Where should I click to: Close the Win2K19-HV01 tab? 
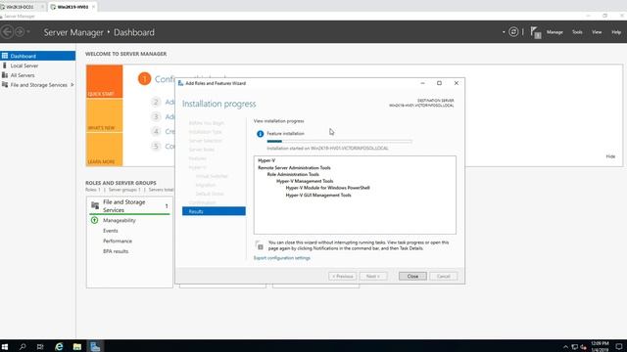pyautogui.click(x=94, y=7)
